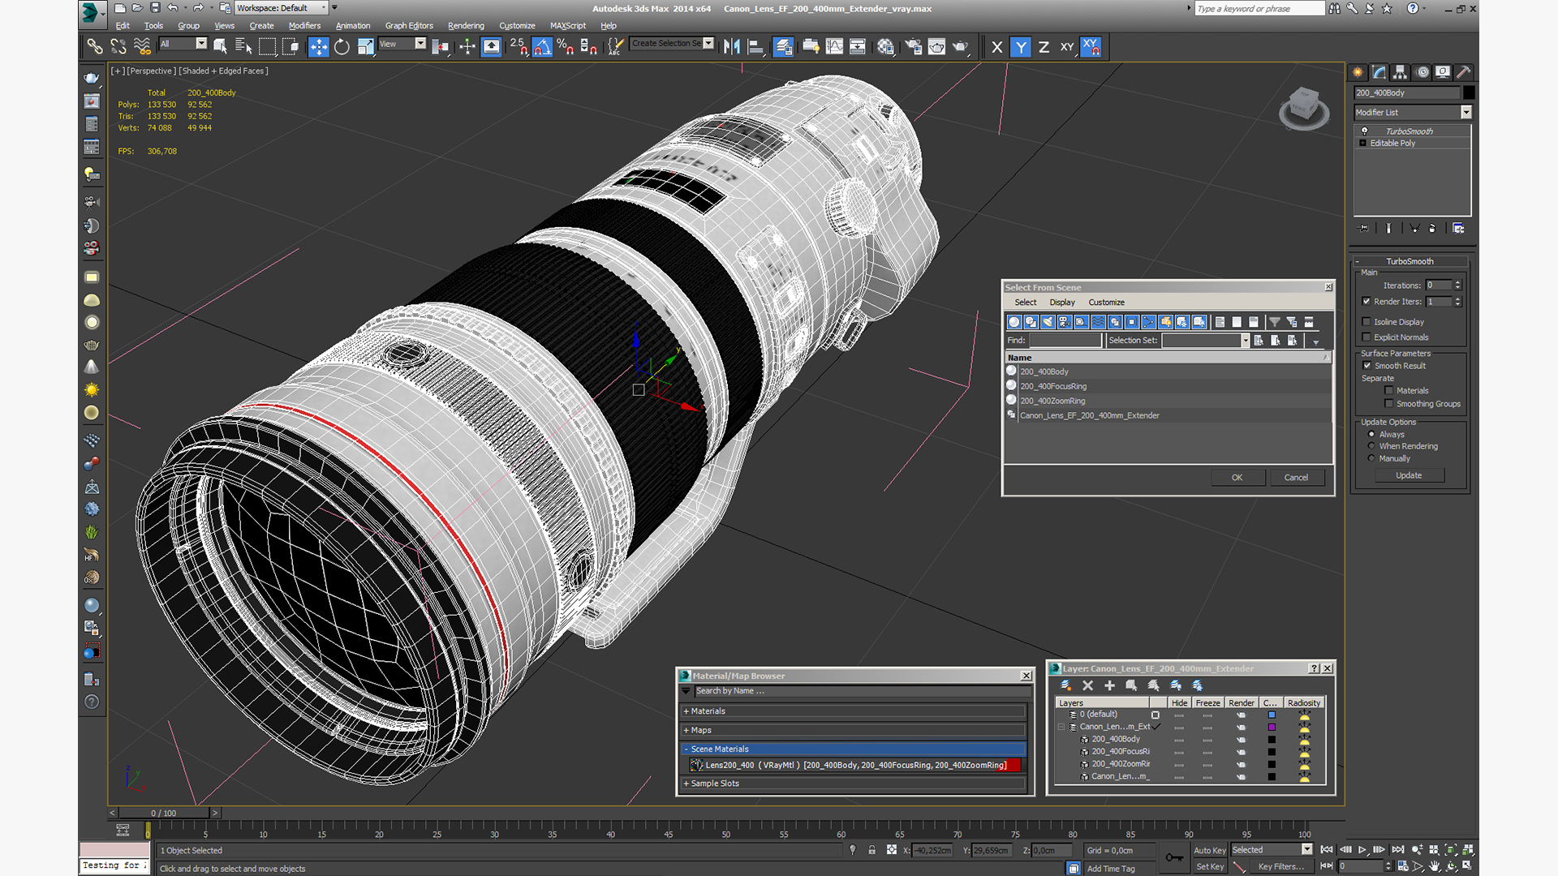Open the Create command panel tab
This screenshot has width=1558, height=876.
(x=1358, y=72)
